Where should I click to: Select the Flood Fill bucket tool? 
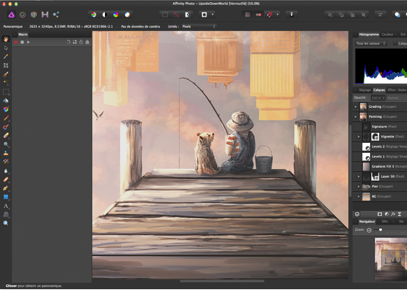coord(6,101)
